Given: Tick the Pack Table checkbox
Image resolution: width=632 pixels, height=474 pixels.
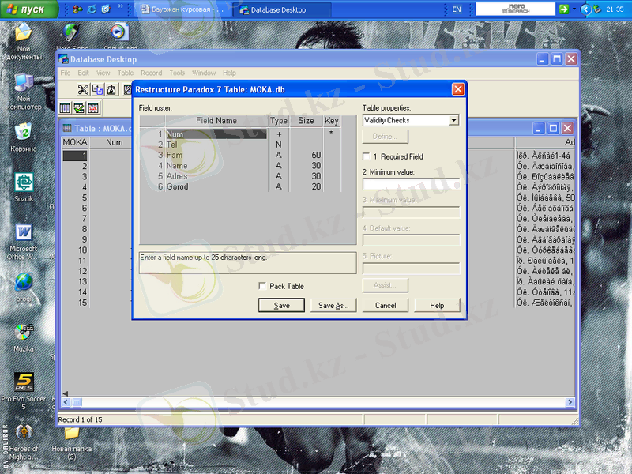Looking at the screenshot, I should click(263, 286).
